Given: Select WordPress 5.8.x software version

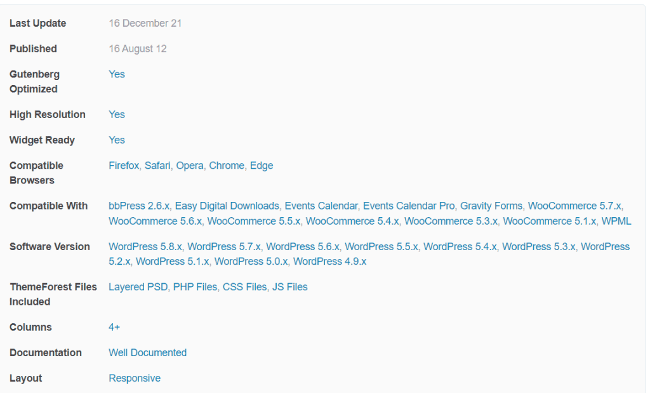Looking at the screenshot, I should (x=145, y=247).
